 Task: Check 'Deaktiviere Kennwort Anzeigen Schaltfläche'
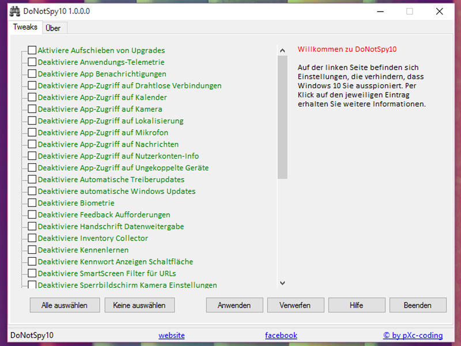(32, 262)
